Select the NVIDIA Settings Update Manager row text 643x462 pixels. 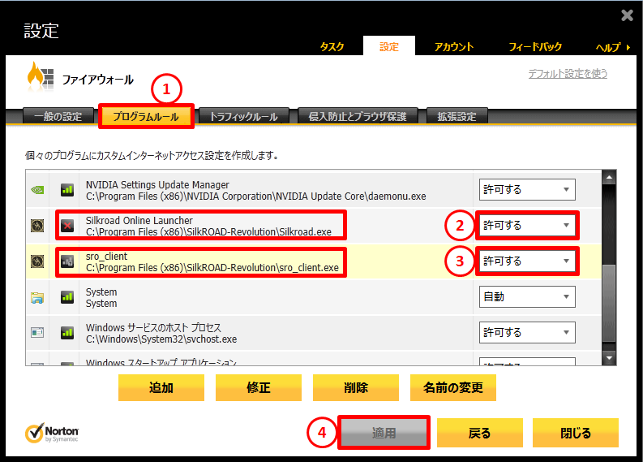click(x=256, y=191)
